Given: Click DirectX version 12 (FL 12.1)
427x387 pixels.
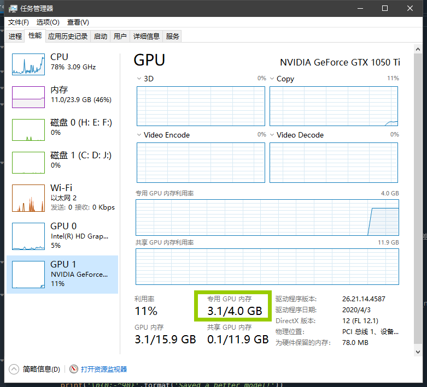Looking at the screenshot, I should 360,320.
